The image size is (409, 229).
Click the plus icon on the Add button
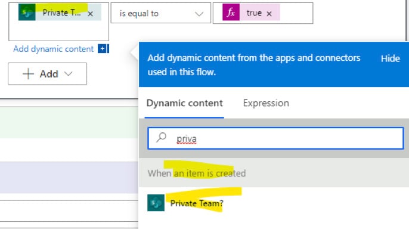coord(28,74)
